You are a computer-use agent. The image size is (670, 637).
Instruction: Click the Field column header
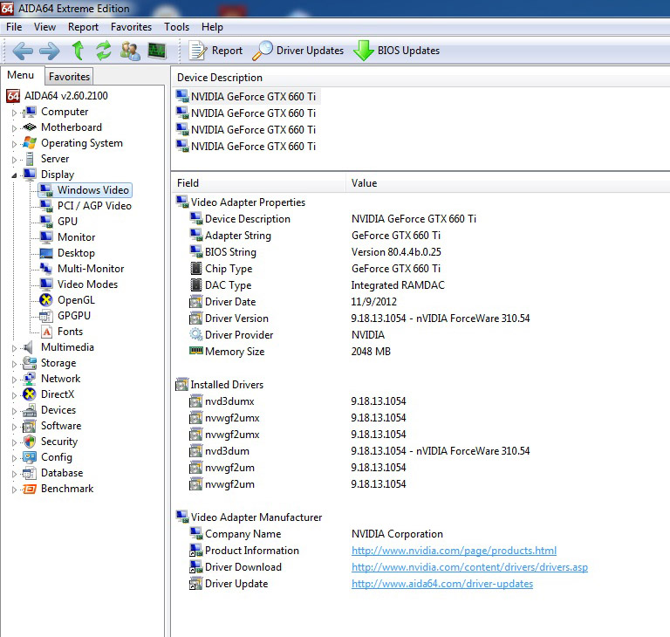(258, 183)
